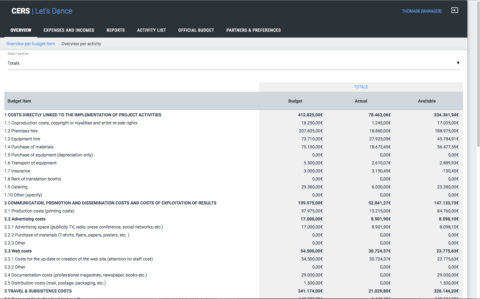Click the CERS Let's Dance logo
The height and width of the screenshot is (299, 480).
pos(42,11)
